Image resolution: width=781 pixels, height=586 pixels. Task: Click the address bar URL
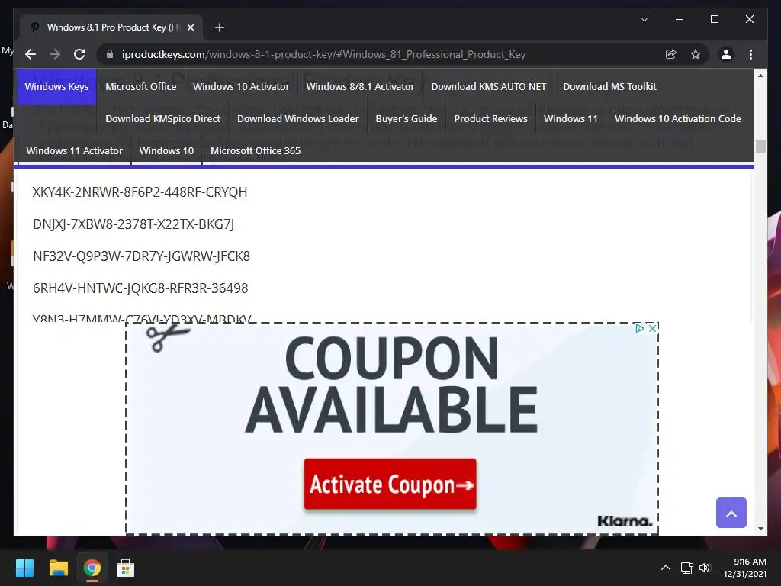(323, 54)
